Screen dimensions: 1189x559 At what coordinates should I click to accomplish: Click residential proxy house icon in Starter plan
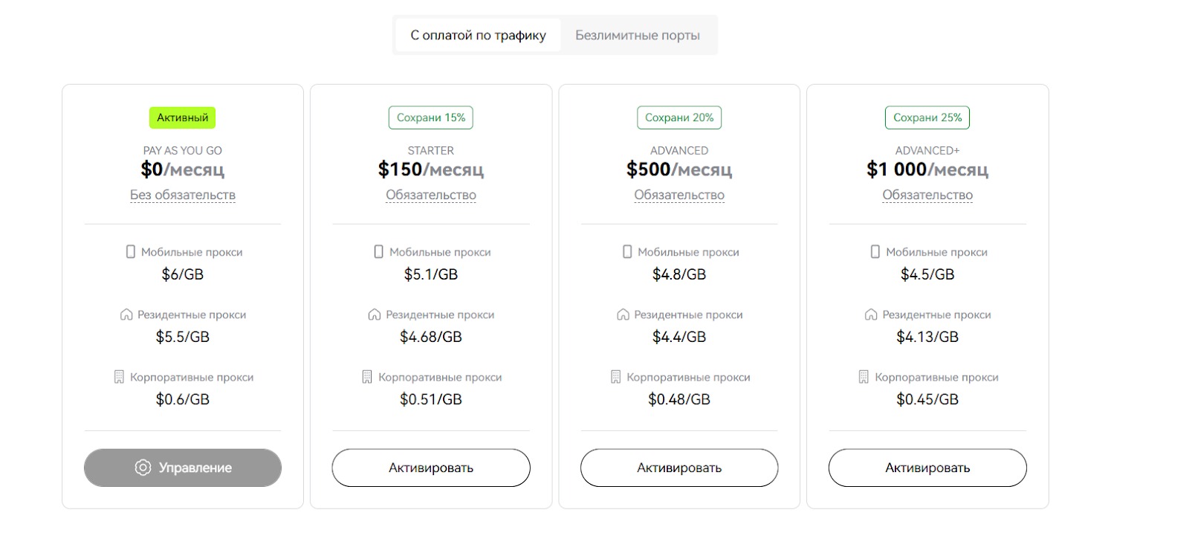coord(375,314)
